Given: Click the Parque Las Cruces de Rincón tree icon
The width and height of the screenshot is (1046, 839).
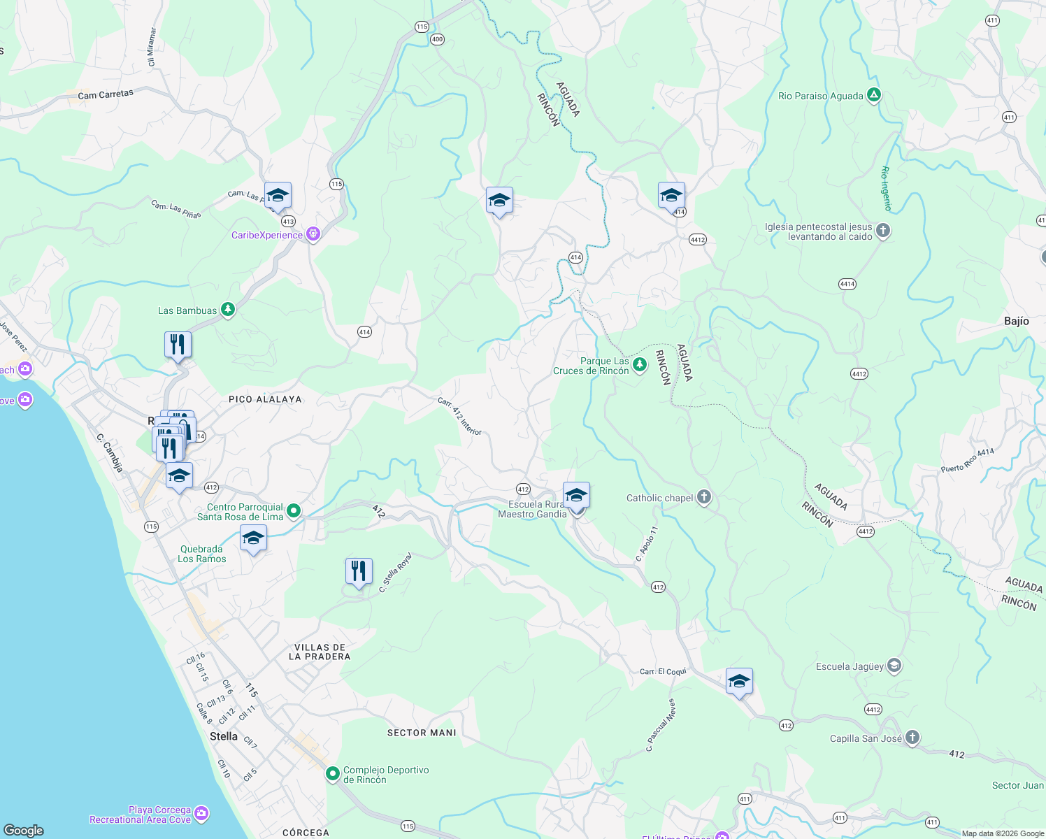Looking at the screenshot, I should point(639,364).
